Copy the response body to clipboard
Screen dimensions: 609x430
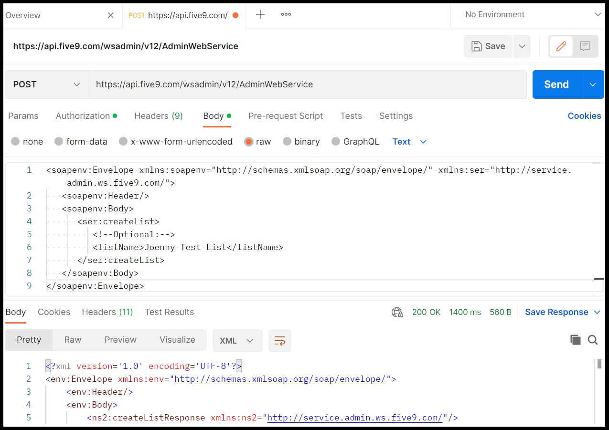(576, 340)
